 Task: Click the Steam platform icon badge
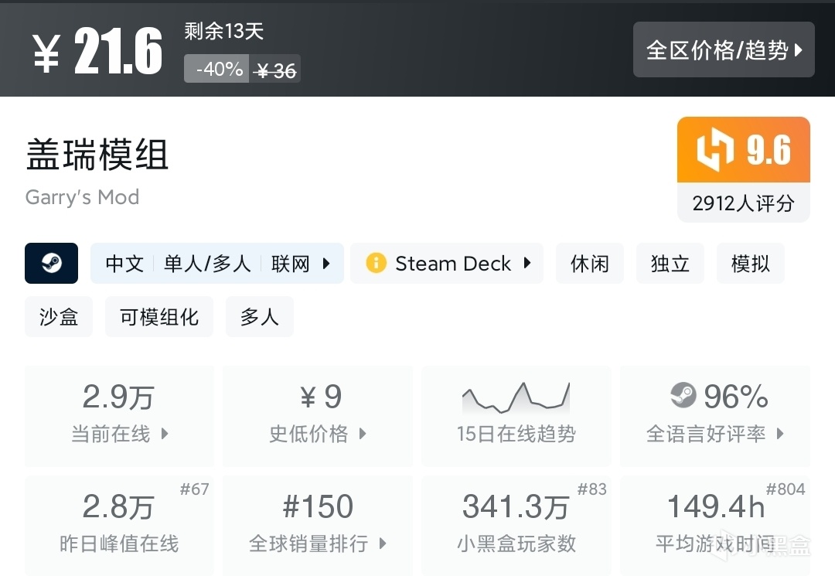point(51,263)
